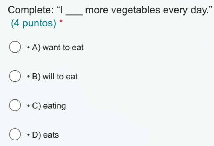
Task: Click the bullet dot before option B
Action: [28, 77]
